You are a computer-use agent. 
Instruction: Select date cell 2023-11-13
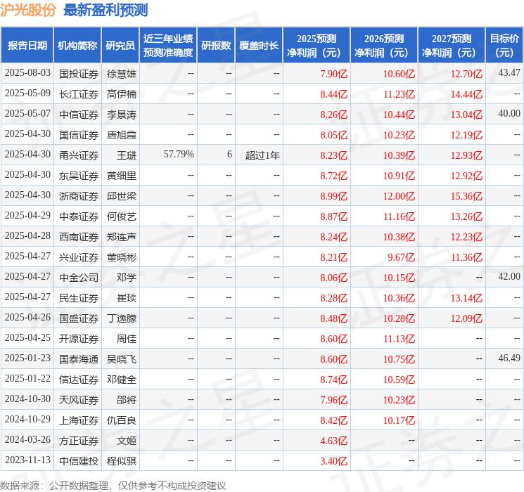pos(27,460)
